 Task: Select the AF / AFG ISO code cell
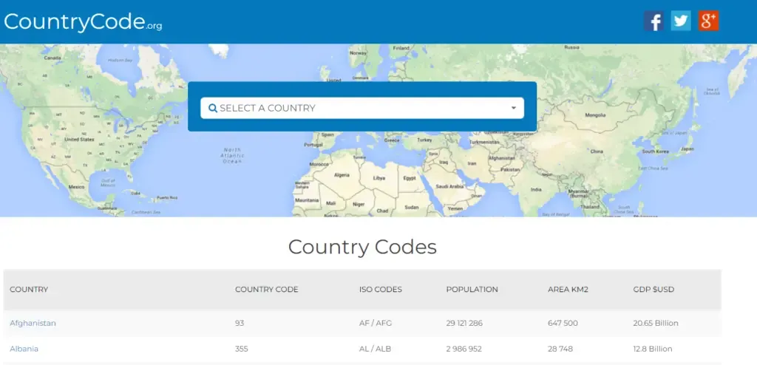(x=376, y=323)
